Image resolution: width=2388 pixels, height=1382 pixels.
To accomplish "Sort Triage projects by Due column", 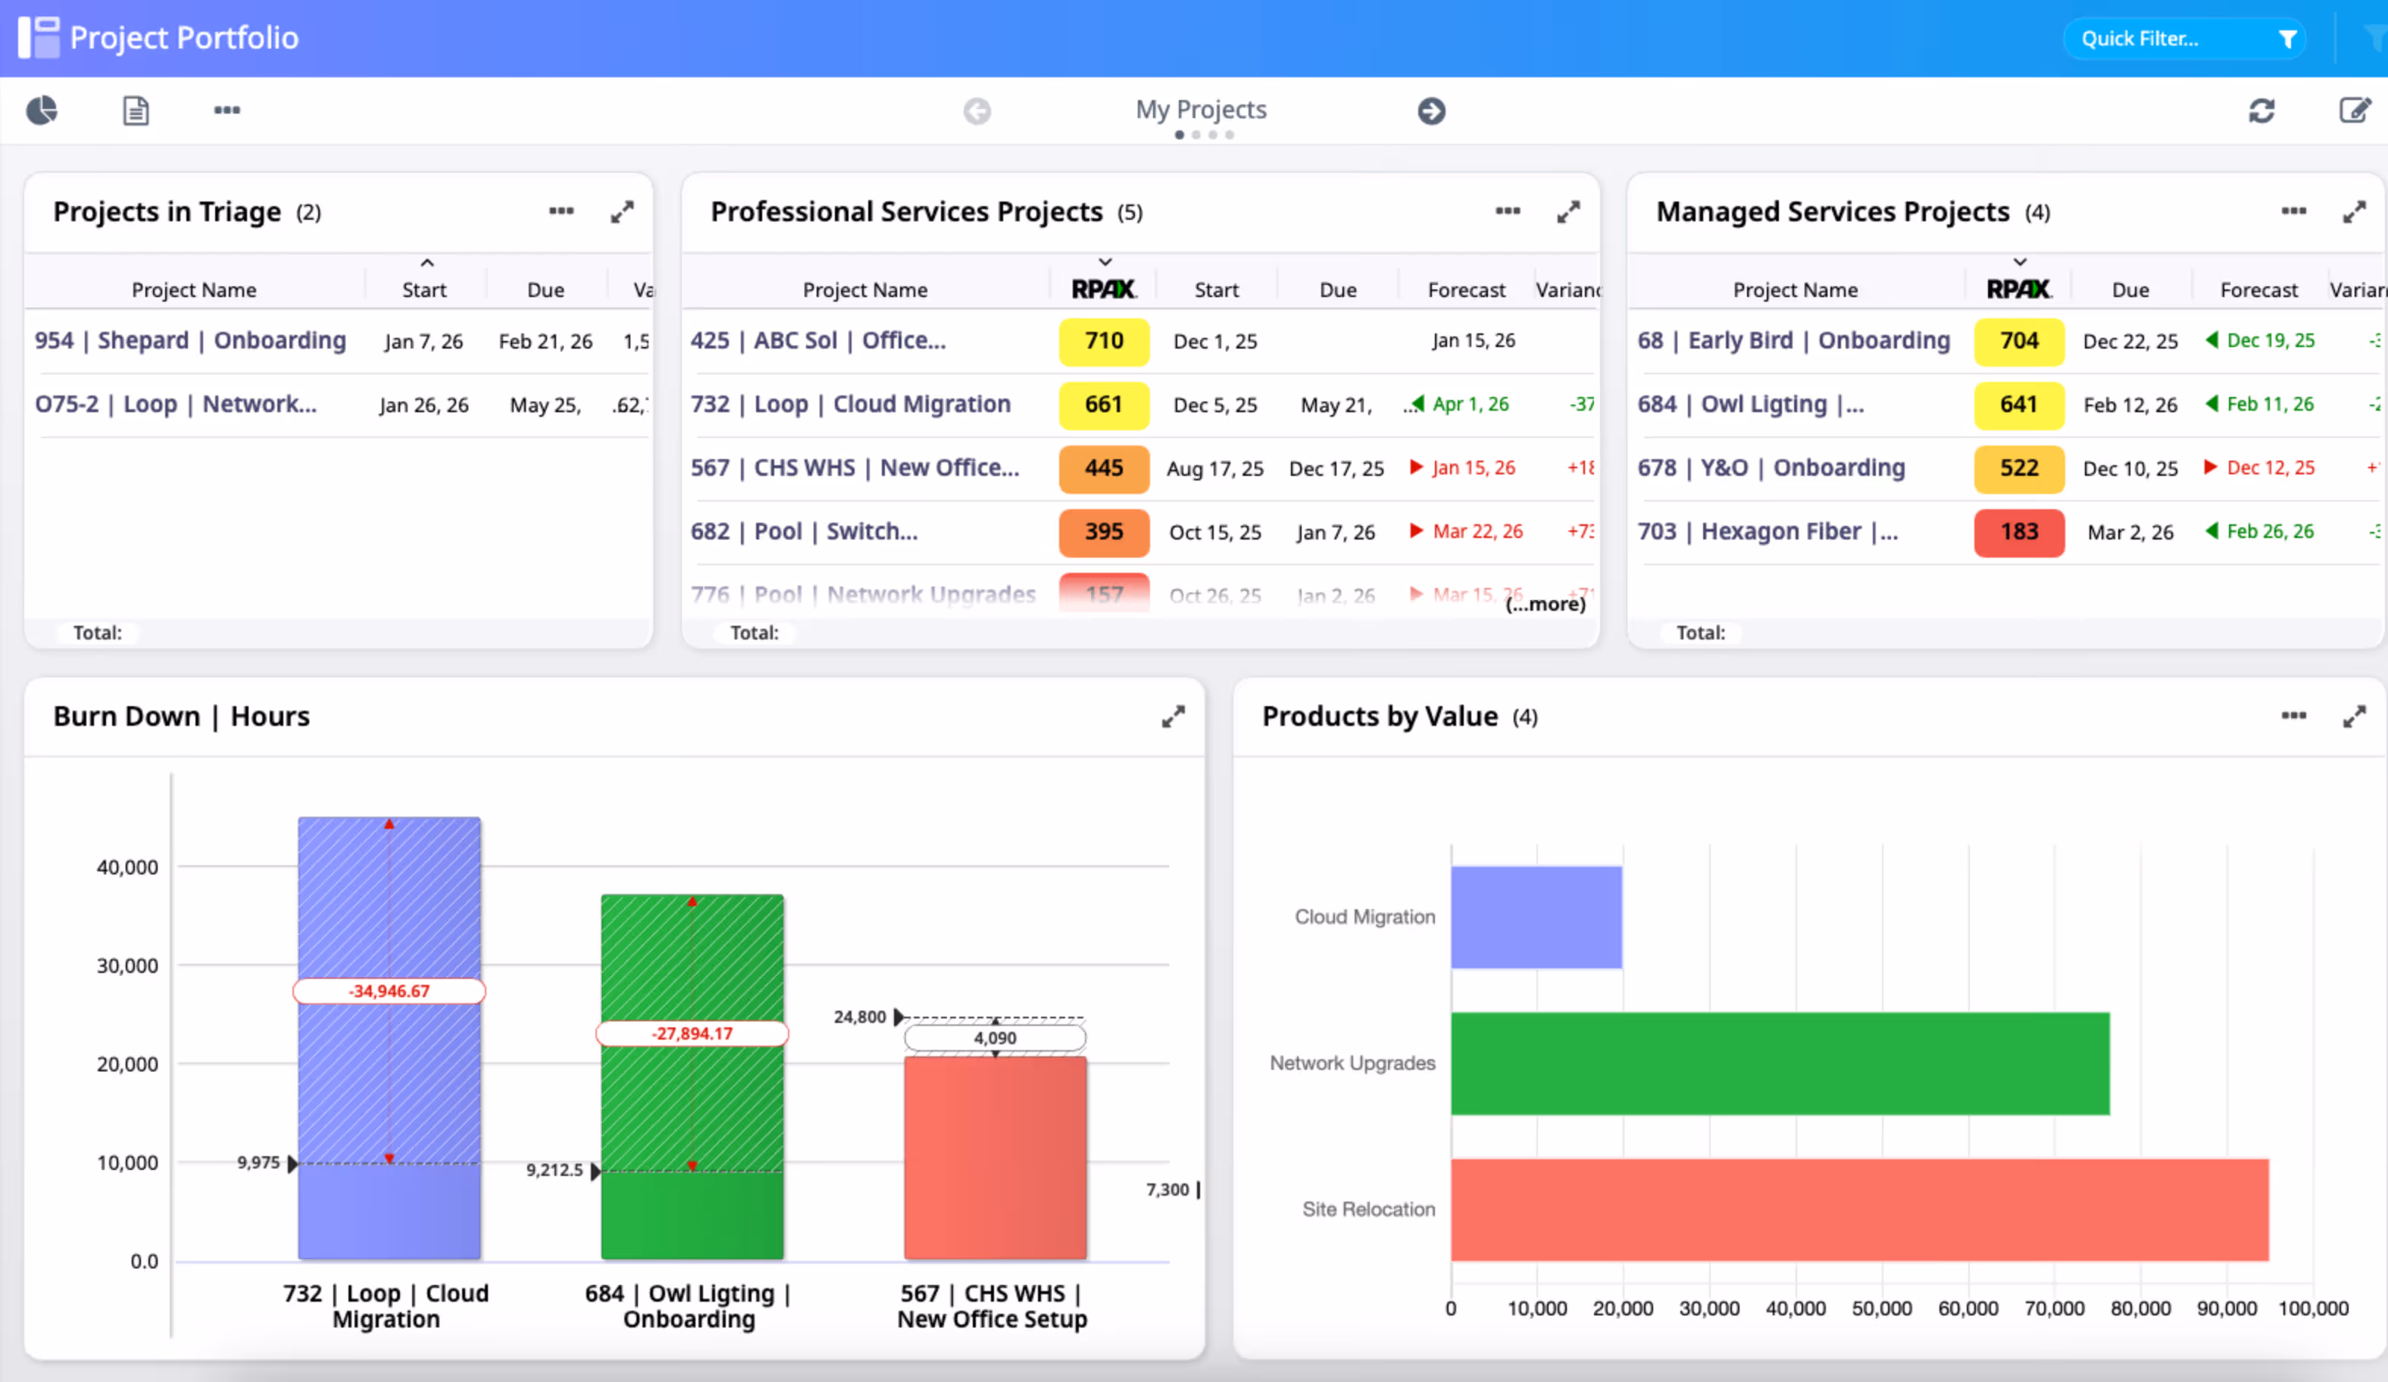I will click(x=545, y=290).
